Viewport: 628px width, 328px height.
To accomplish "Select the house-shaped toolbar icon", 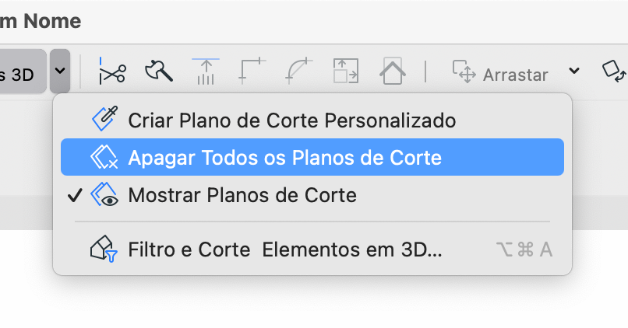I will click(x=393, y=71).
